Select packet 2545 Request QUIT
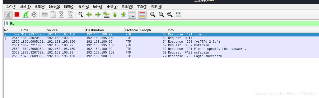Image resolution: width=319 pixels, height=98 pixels. point(161,38)
